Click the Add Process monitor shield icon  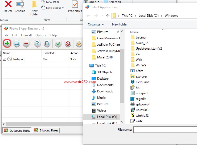coord(17,44)
